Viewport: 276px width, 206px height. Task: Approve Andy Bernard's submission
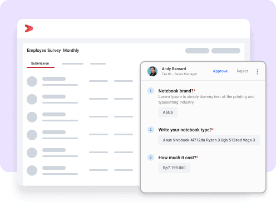pos(220,71)
